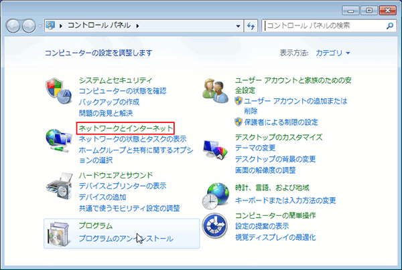402x270 pixels.
Task: Click the Programs category icon
Action: click(x=58, y=232)
